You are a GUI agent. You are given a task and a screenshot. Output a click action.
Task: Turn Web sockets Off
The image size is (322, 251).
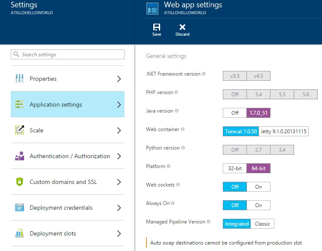pos(235,187)
